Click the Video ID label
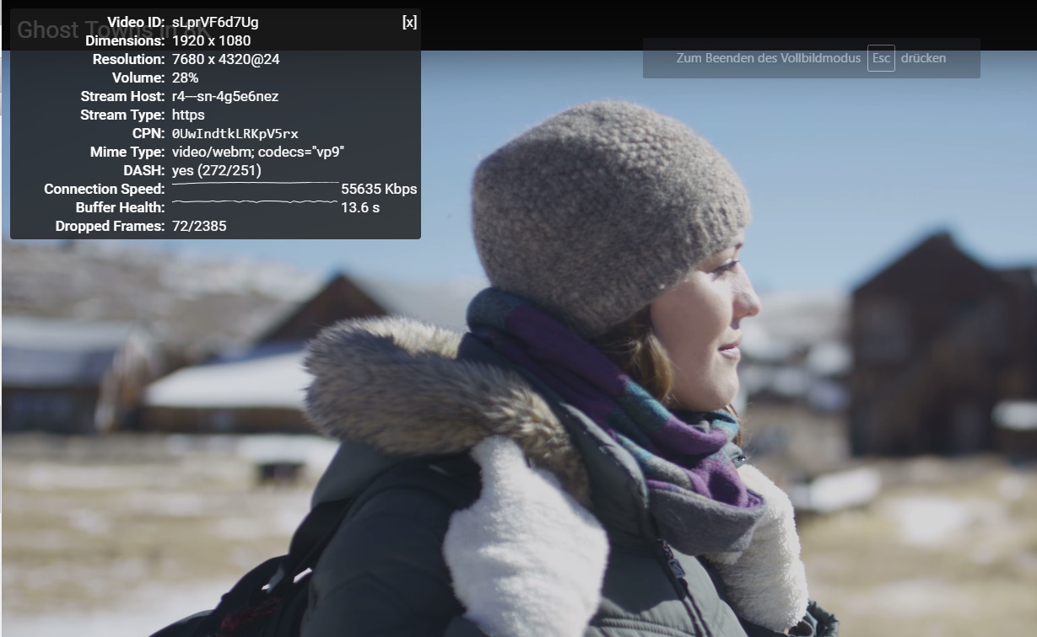The image size is (1037, 637). click(x=136, y=22)
